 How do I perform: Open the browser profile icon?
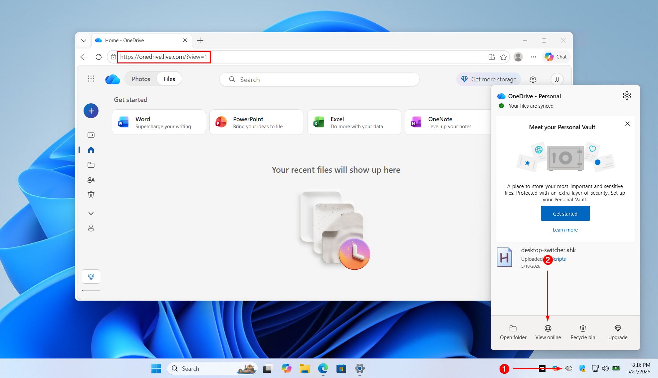(x=518, y=57)
